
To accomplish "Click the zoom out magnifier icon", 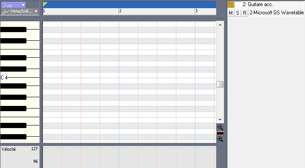I will pos(220,128).
